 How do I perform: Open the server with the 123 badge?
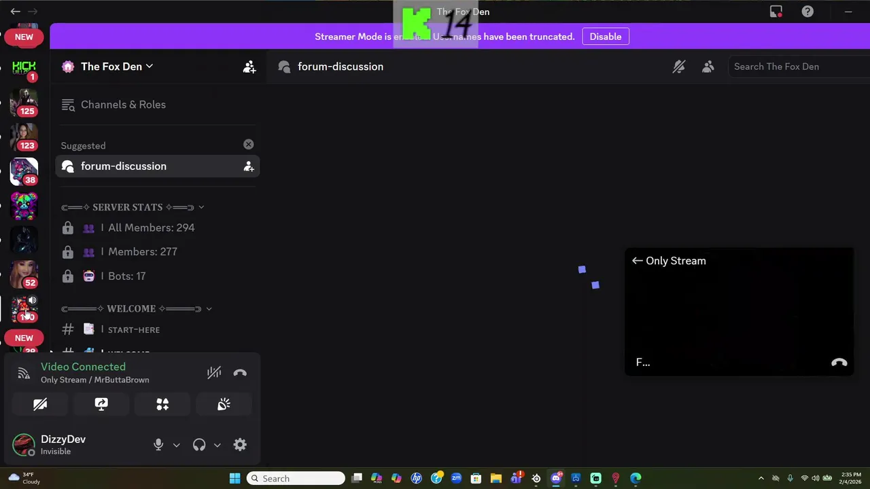[24, 137]
